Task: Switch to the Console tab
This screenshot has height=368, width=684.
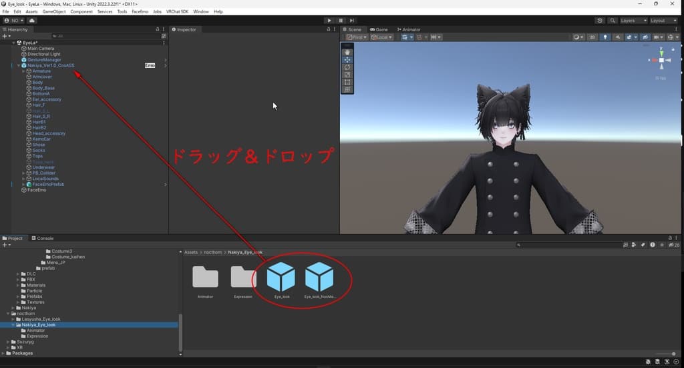Action: point(43,238)
